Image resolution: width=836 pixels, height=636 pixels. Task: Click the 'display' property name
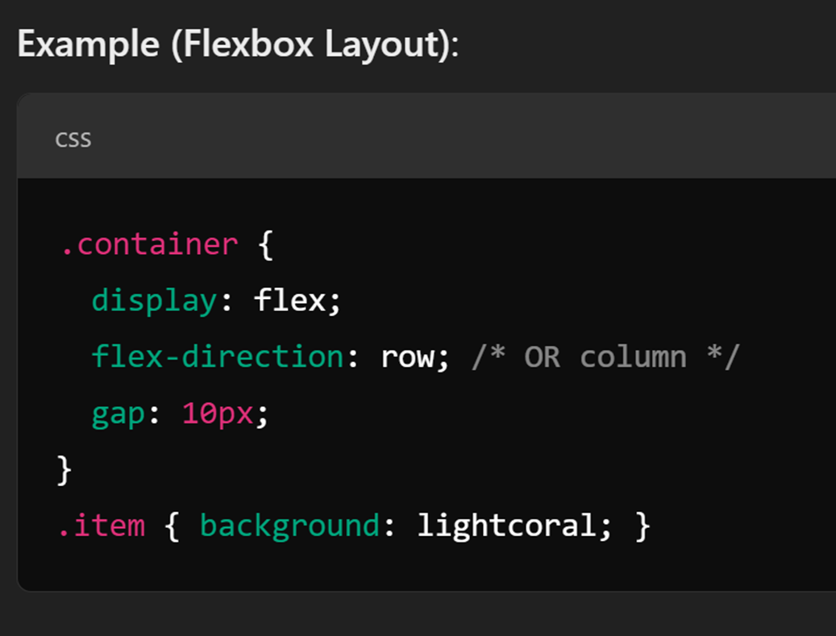pyautogui.click(x=154, y=301)
